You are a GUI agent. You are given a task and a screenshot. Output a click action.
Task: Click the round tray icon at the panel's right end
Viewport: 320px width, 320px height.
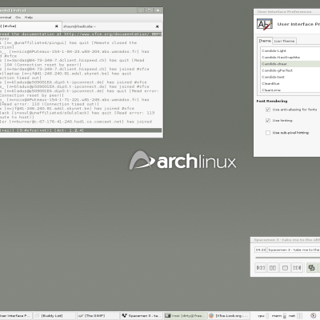click(x=314, y=316)
